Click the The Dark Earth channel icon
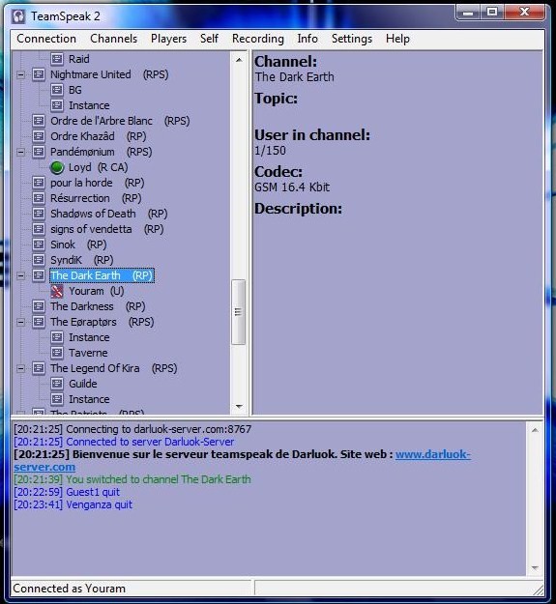This screenshot has height=604, width=556. [39, 275]
